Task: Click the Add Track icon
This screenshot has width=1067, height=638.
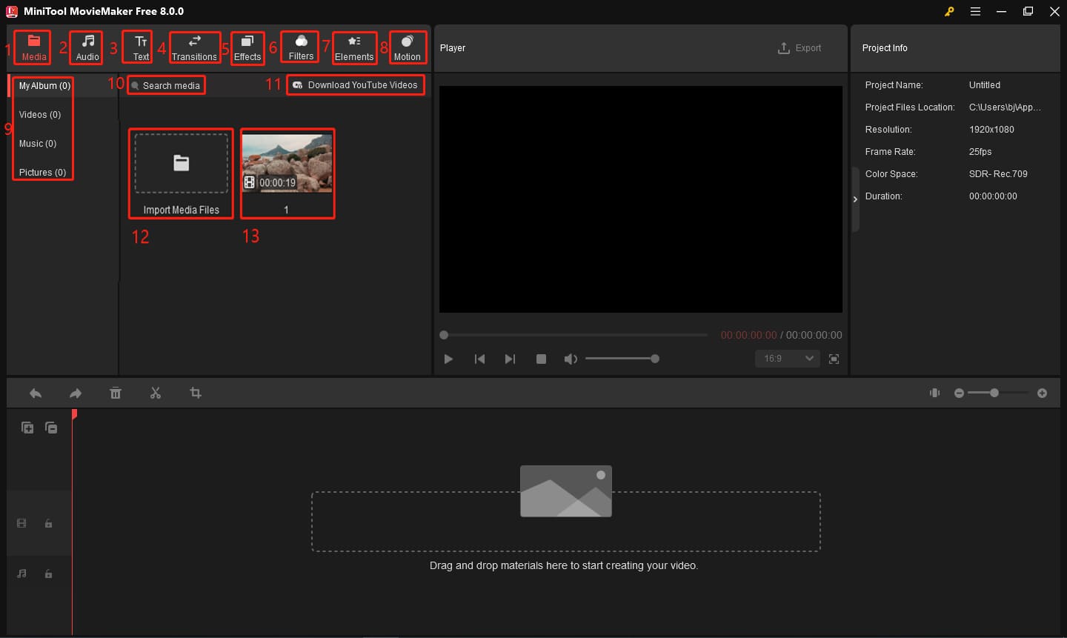Action: (27, 428)
